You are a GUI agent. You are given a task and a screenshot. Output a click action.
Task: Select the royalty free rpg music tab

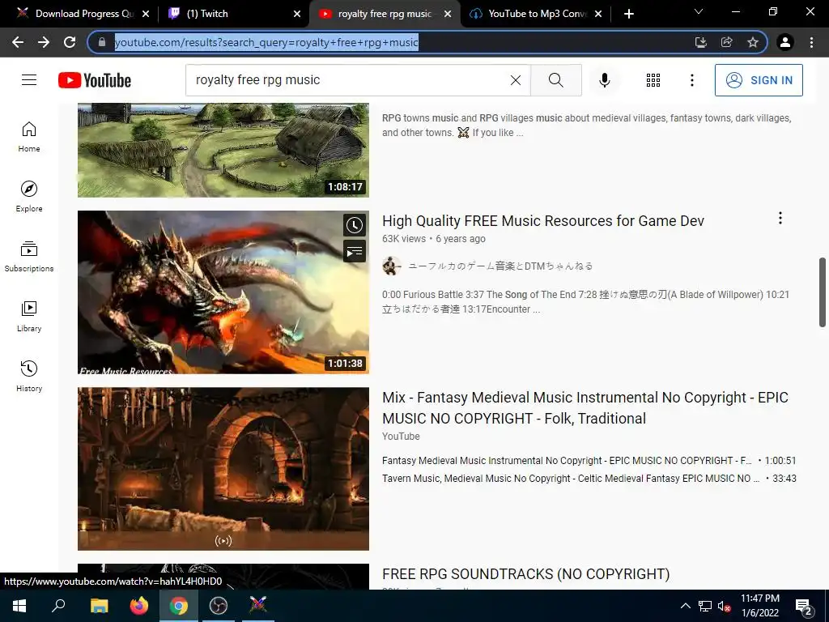pos(385,14)
